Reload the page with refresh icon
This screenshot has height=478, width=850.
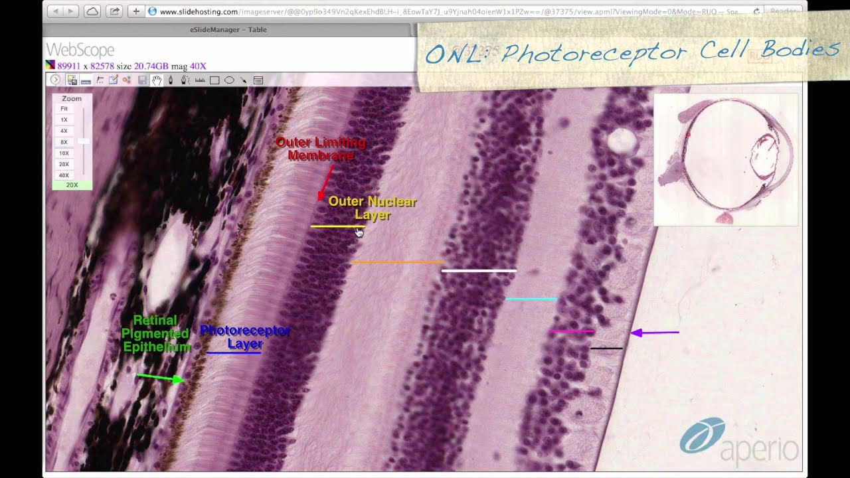click(x=756, y=11)
